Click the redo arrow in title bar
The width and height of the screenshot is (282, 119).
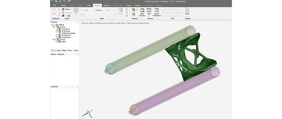(x=69, y=1)
